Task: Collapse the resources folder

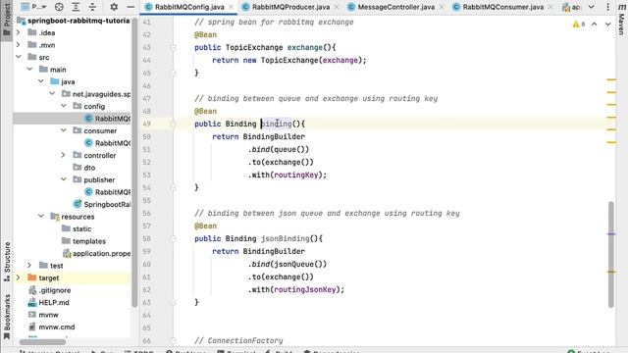Action: coord(41,216)
